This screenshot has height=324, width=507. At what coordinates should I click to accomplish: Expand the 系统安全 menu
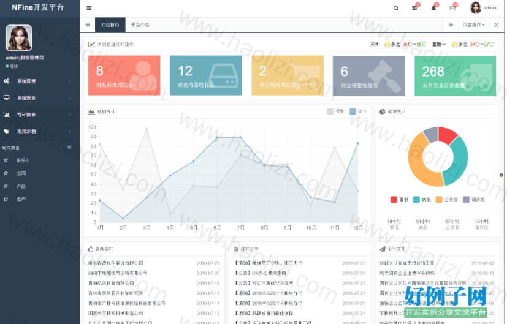[40, 98]
